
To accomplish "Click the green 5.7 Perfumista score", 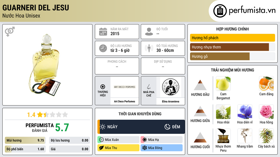I will [x=62, y=128].
